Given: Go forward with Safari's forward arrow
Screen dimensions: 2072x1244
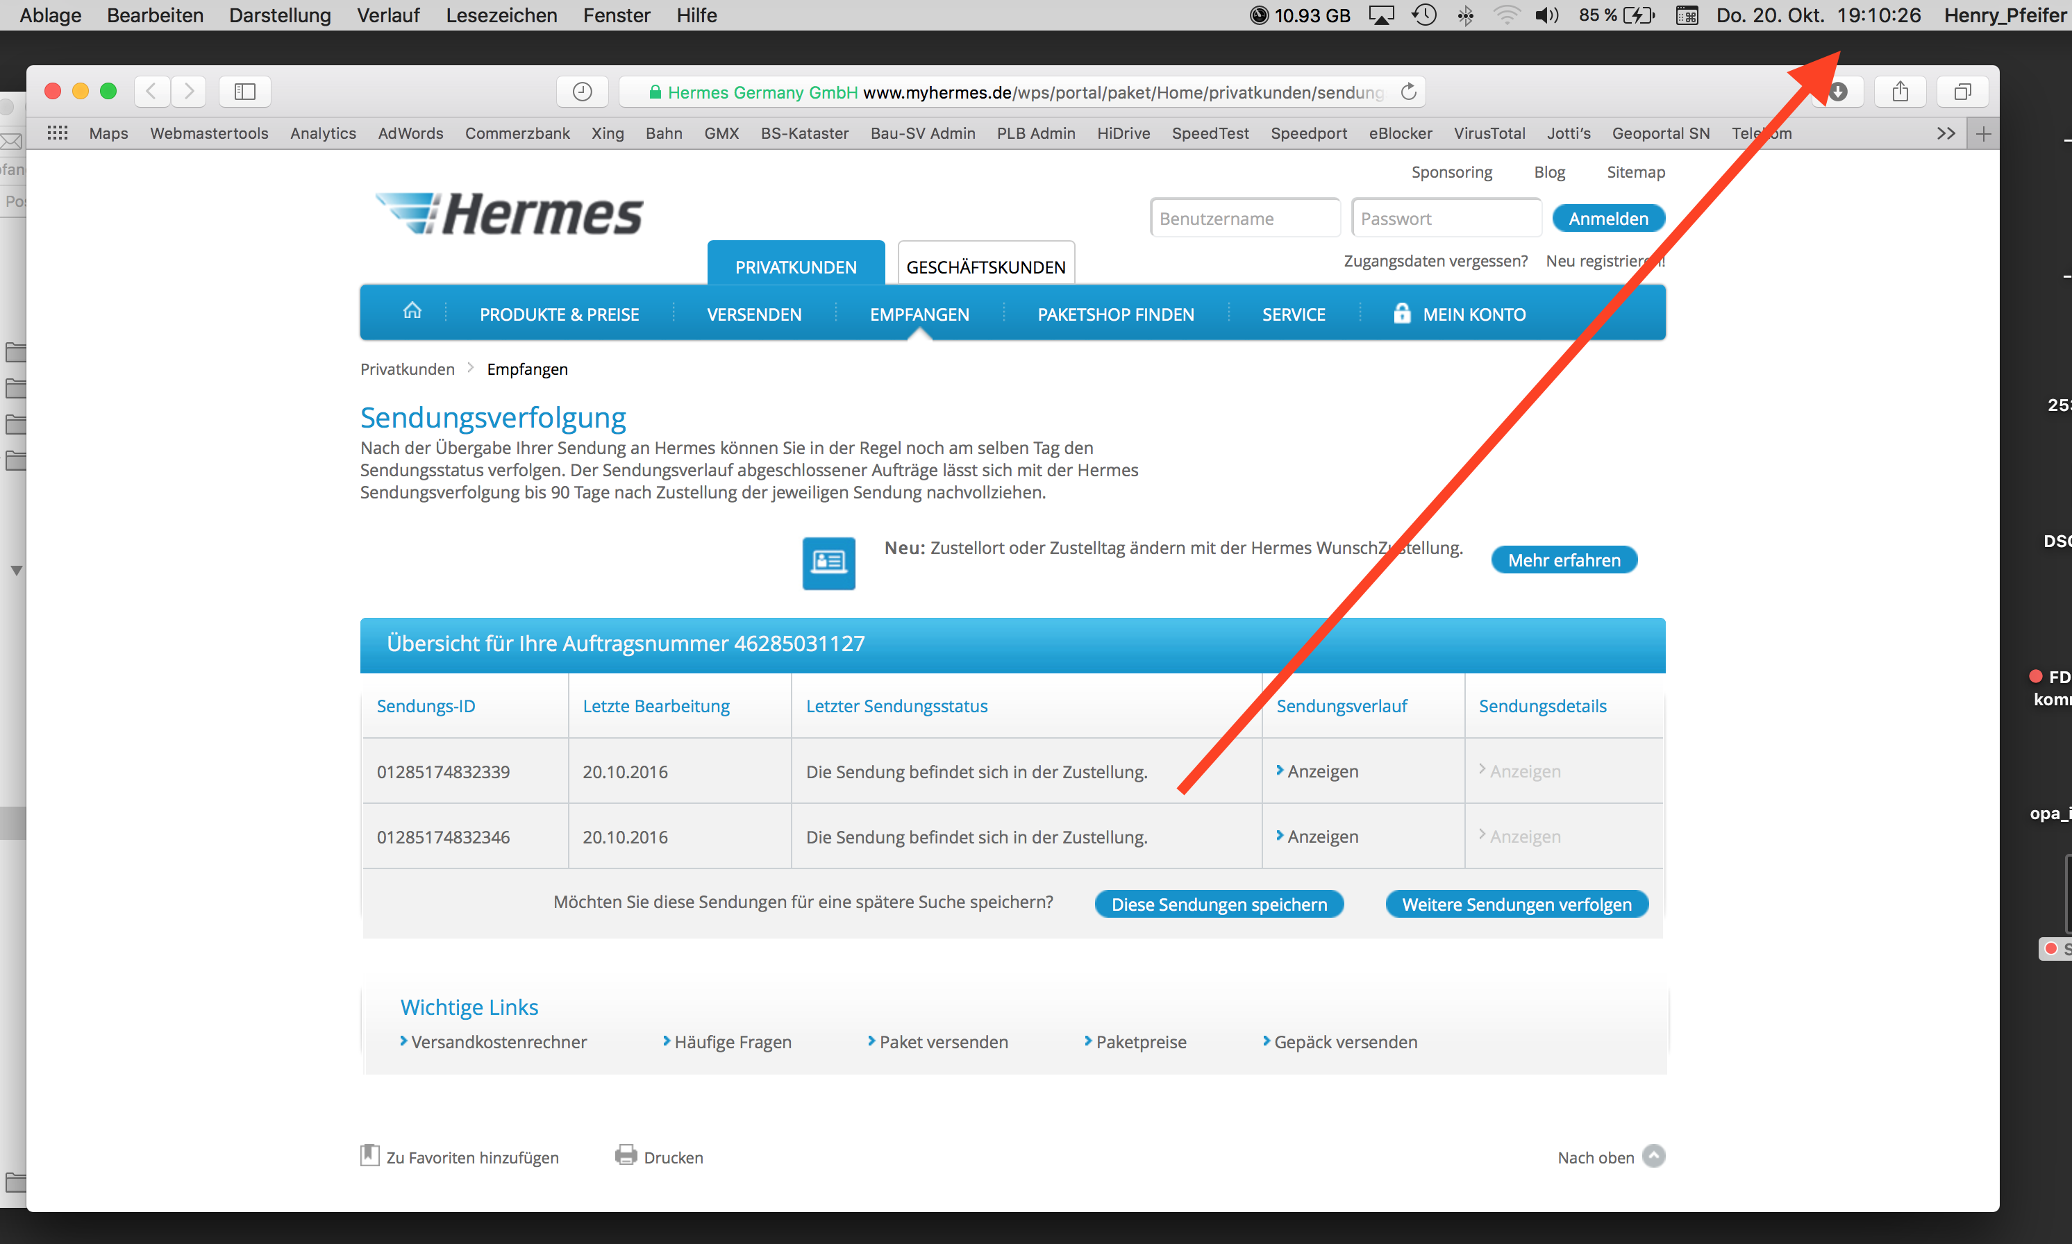Looking at the screenshot, I should click(x=190, y=92).
